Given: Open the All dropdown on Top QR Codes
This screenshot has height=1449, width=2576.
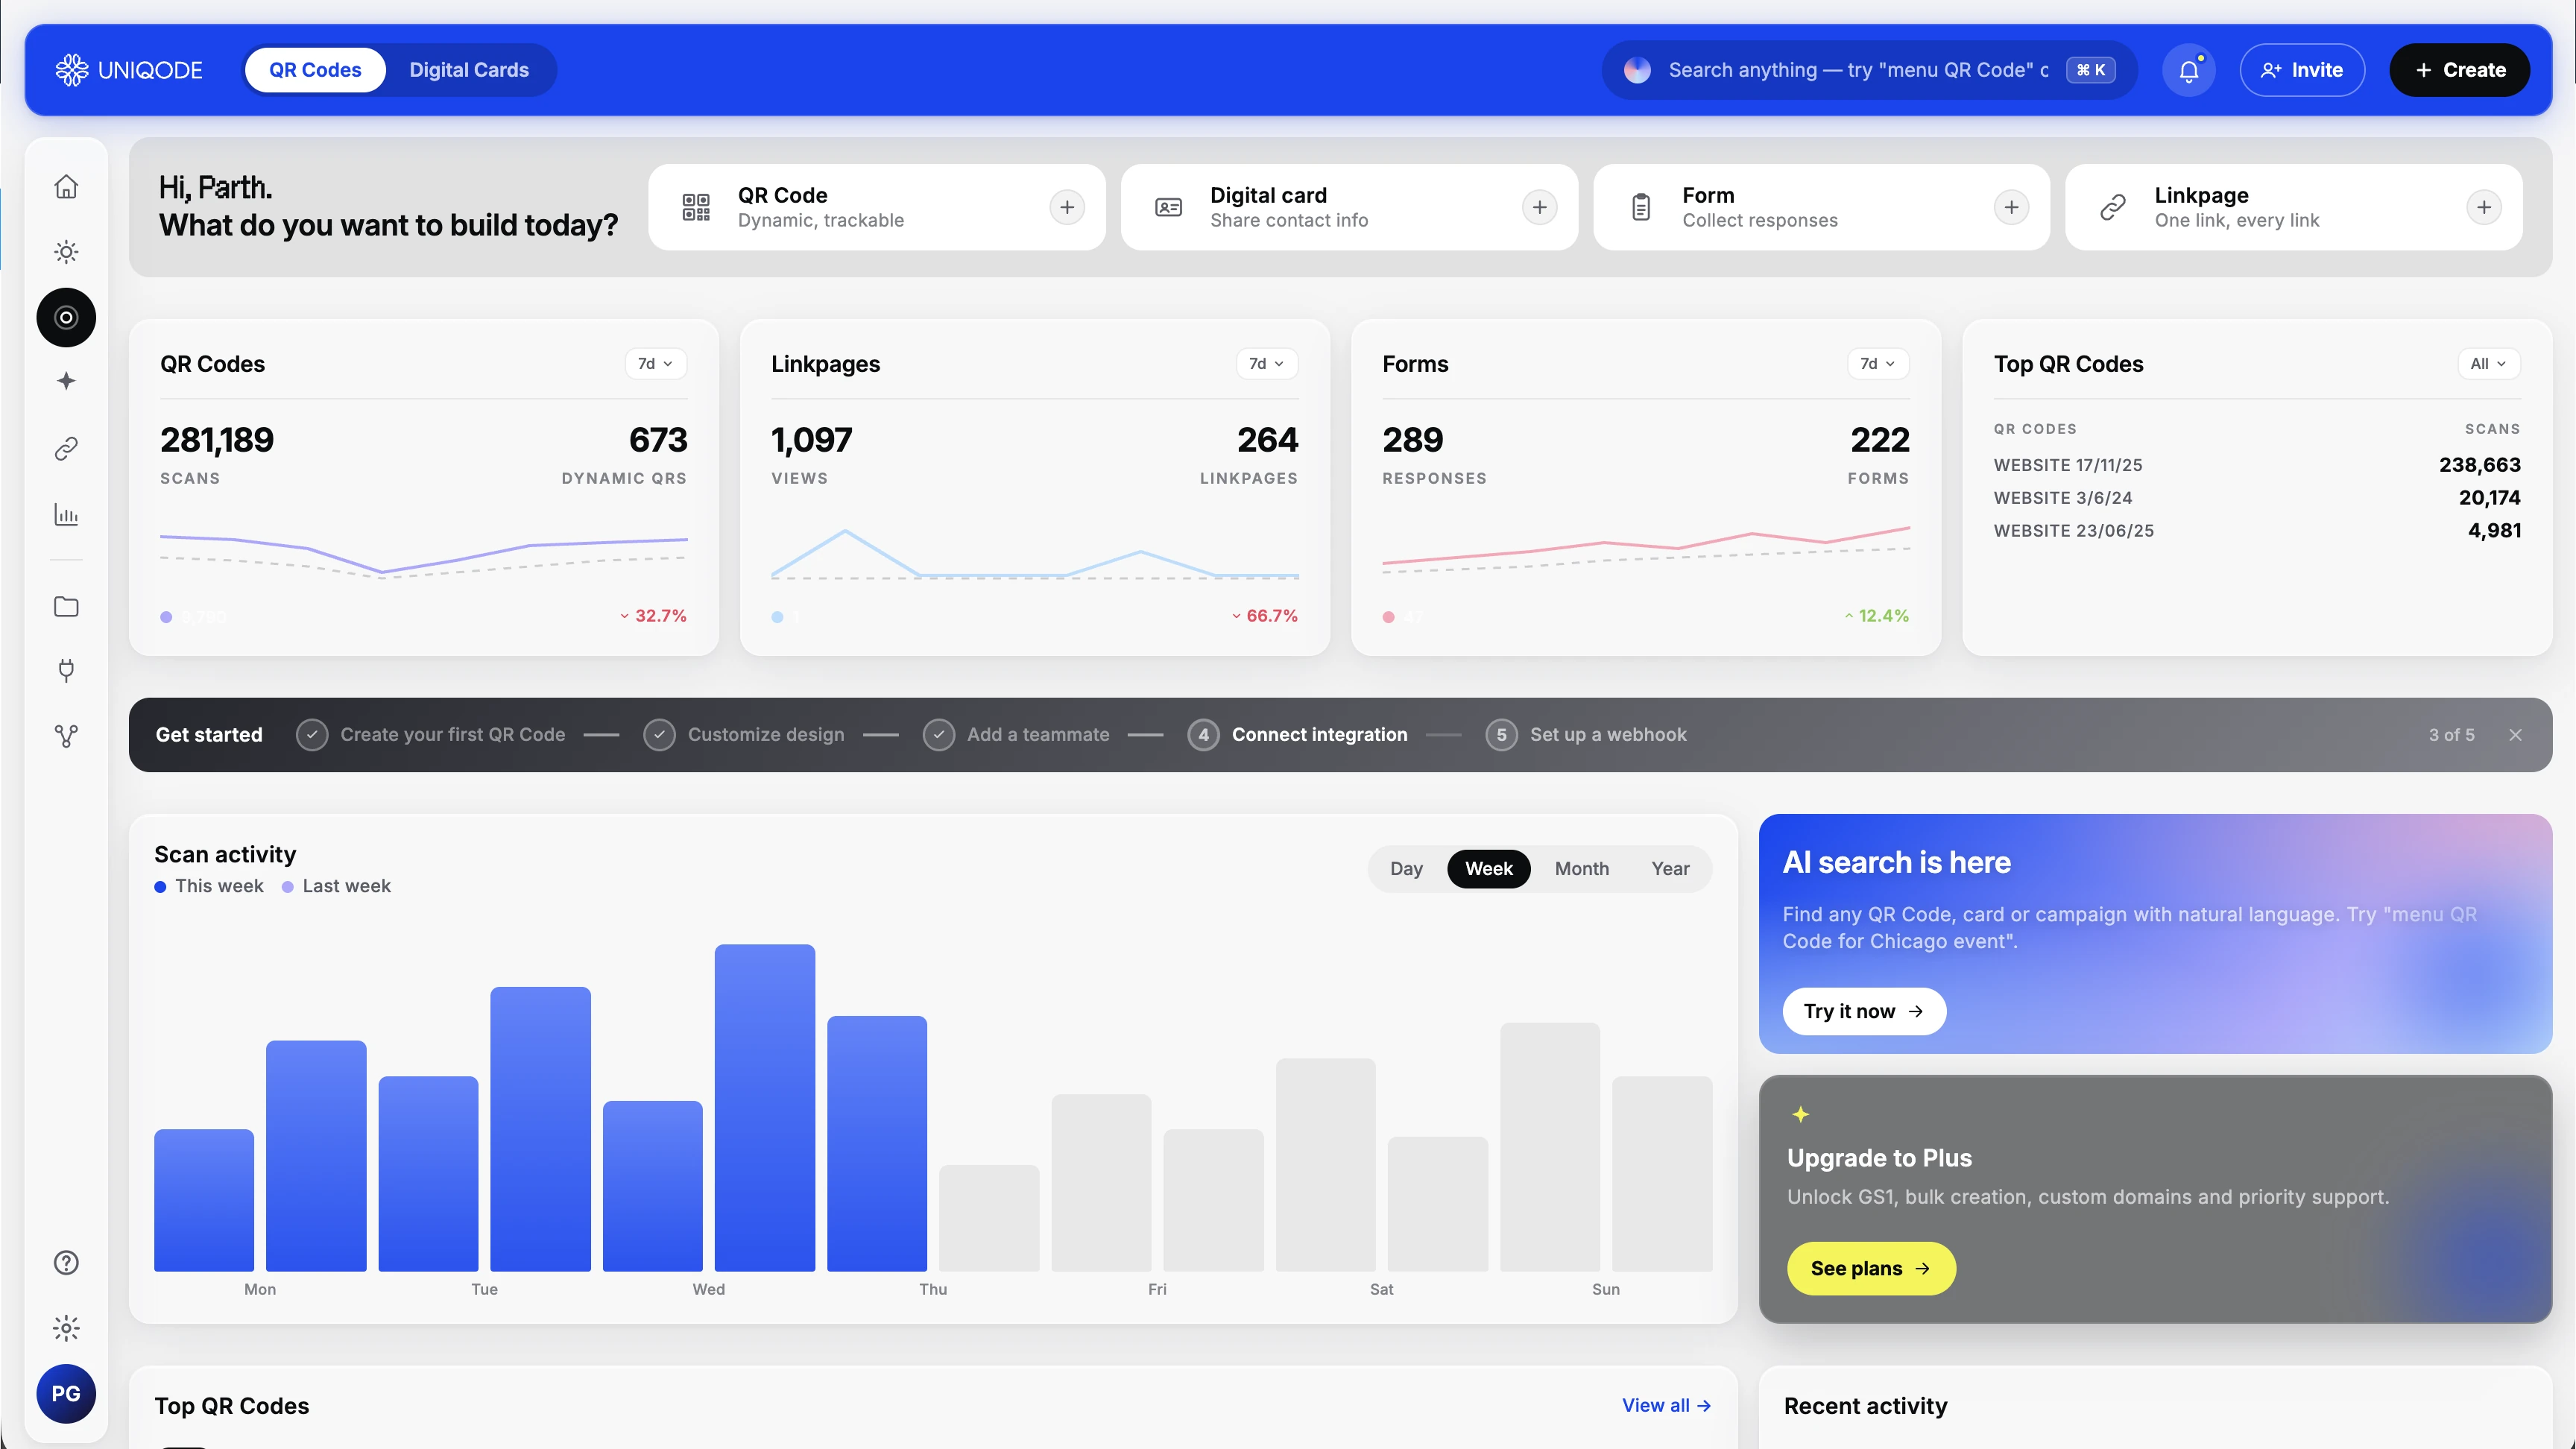Looking at the screenshot, I should point(2488,364).
